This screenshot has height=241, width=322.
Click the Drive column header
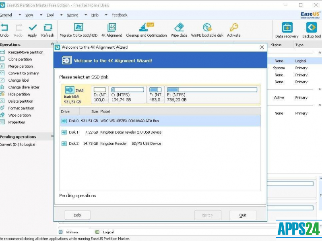click(70, 111)
